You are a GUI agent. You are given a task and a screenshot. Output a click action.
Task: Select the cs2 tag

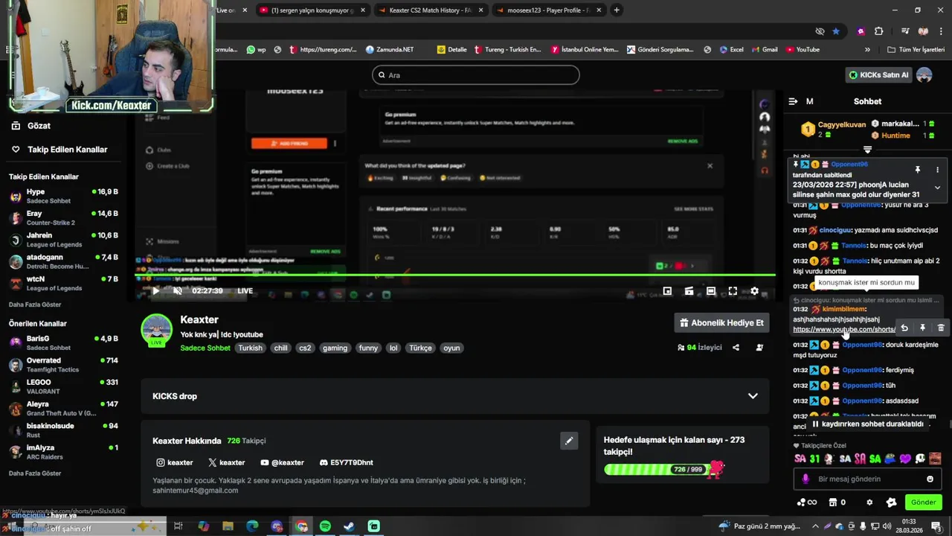click(305, 348)
